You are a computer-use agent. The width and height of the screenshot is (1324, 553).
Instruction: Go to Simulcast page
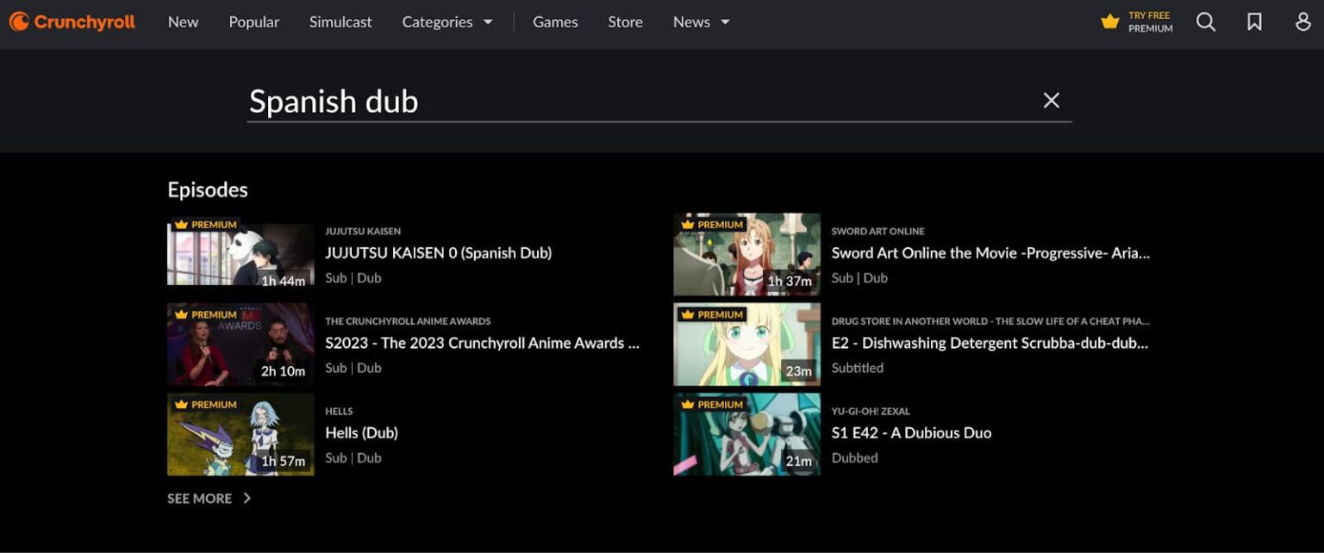tap(340, 22)
